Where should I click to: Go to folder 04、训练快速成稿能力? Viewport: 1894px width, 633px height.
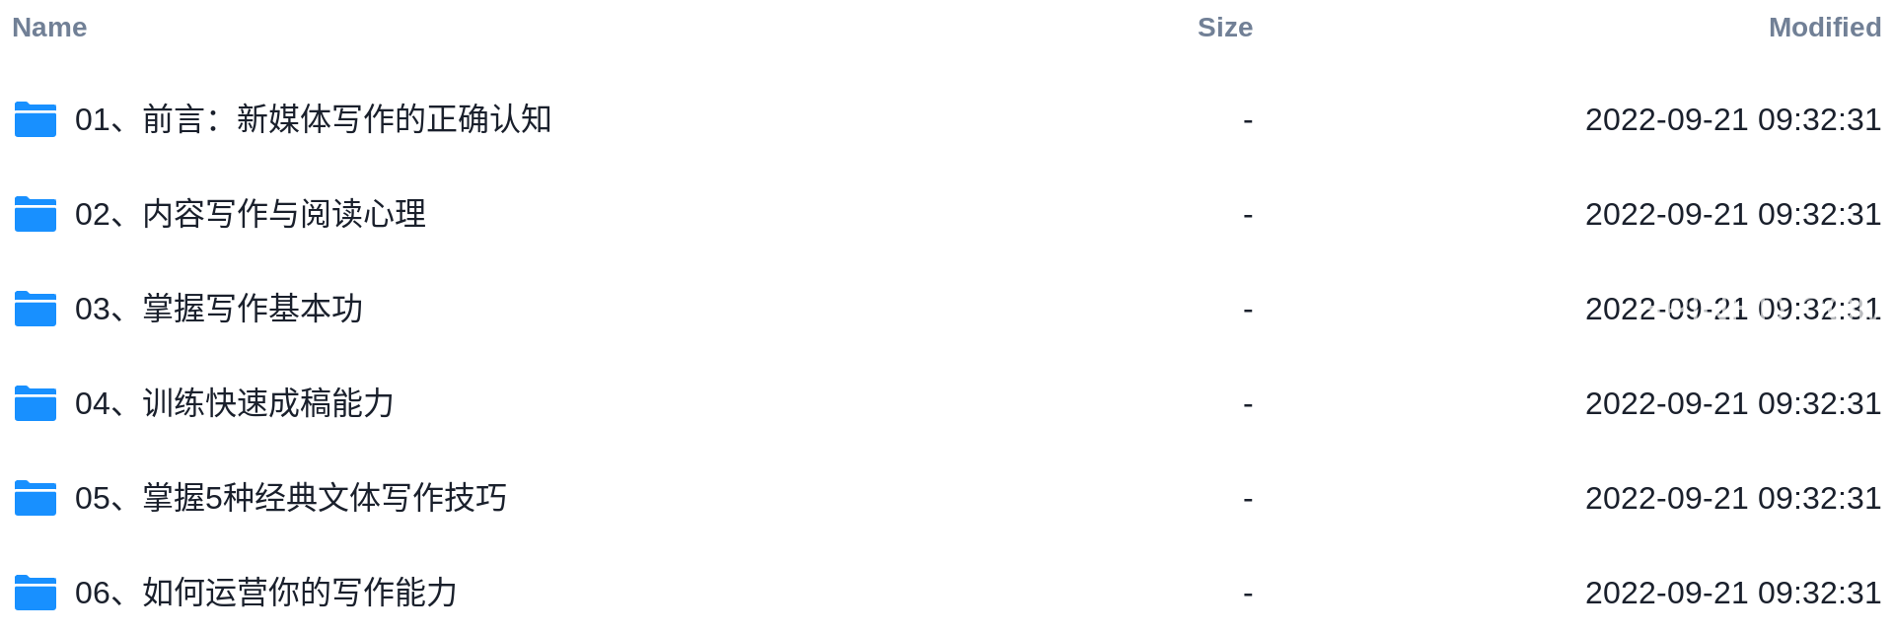[x=235, y=403]
